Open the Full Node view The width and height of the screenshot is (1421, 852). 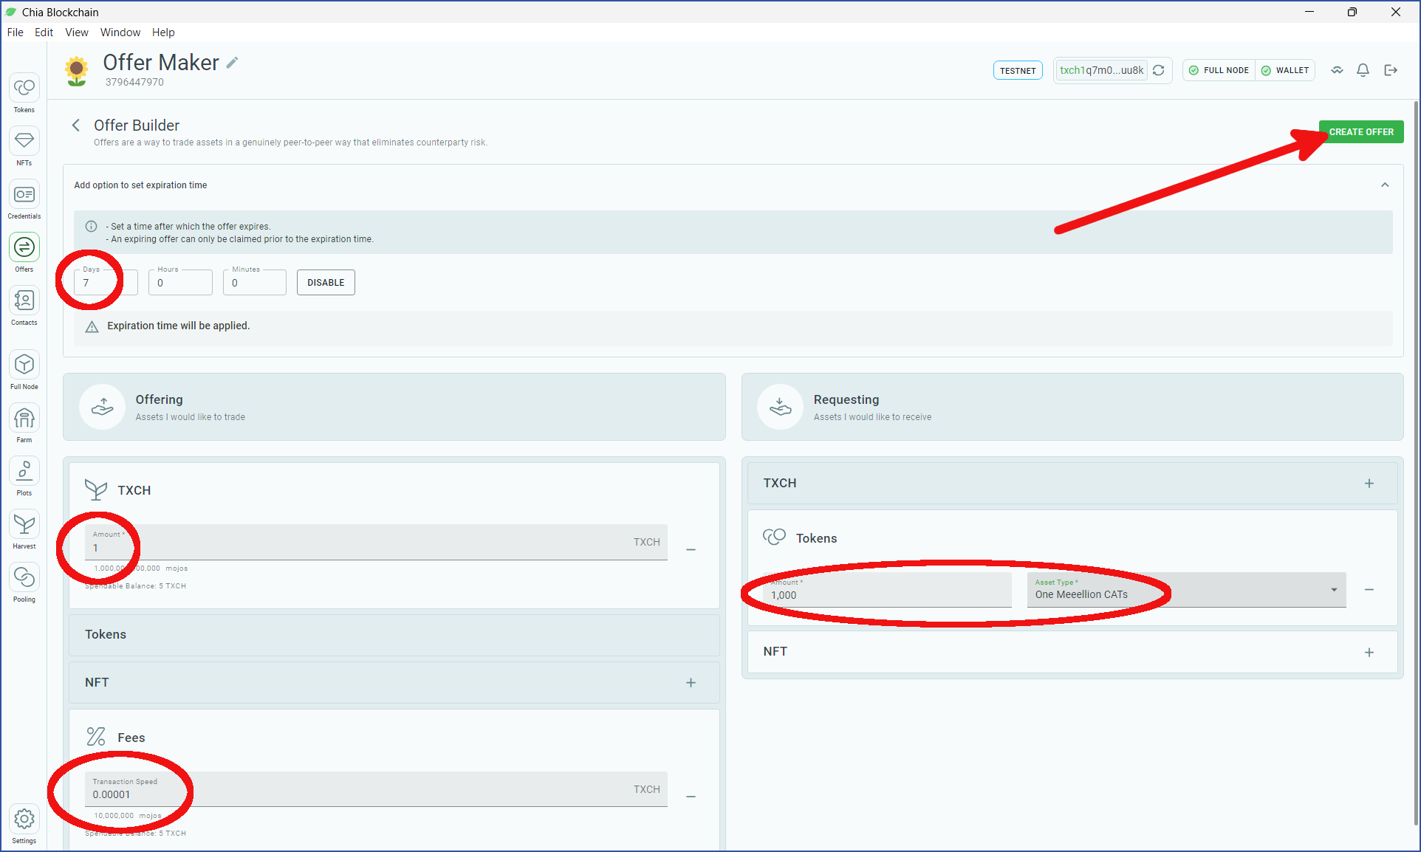24,371
